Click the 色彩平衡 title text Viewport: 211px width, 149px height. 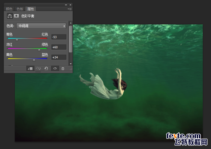[x=28, y=16]
